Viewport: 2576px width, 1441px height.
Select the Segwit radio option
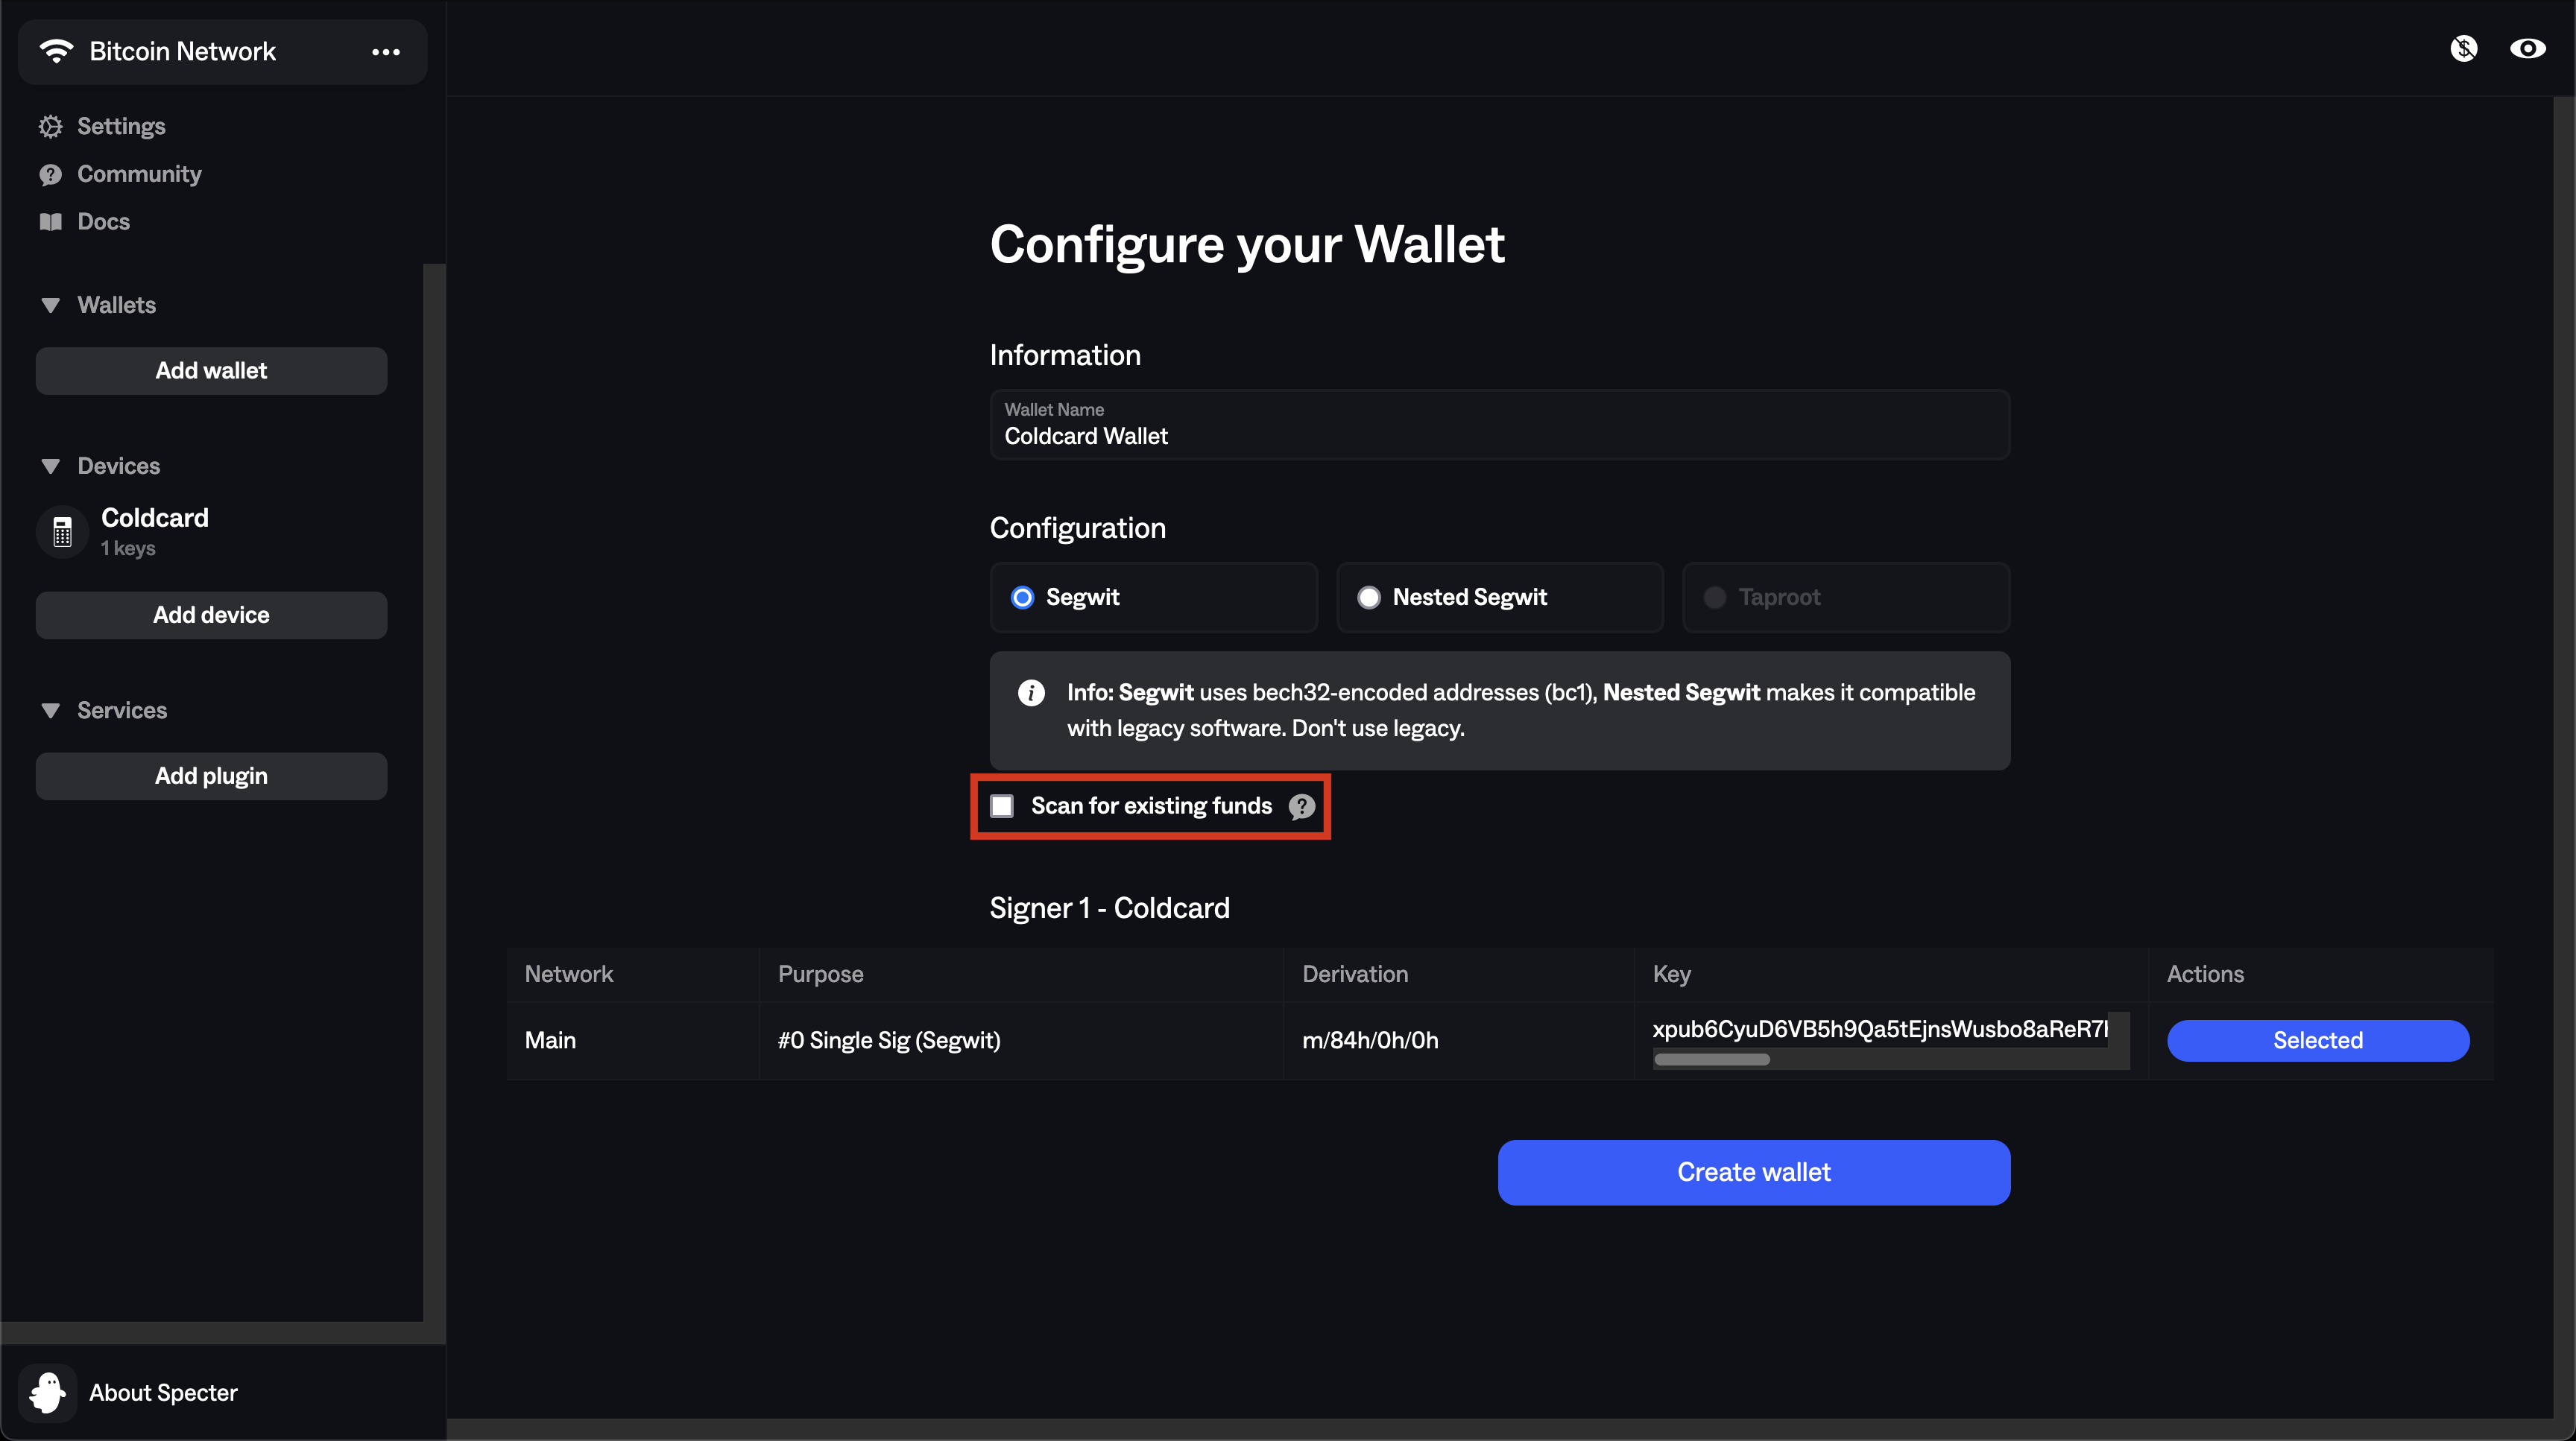(1022, 598)
